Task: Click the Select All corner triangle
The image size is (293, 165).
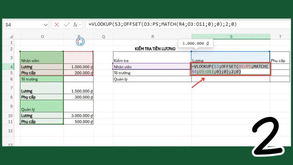Action: point(11,36)
